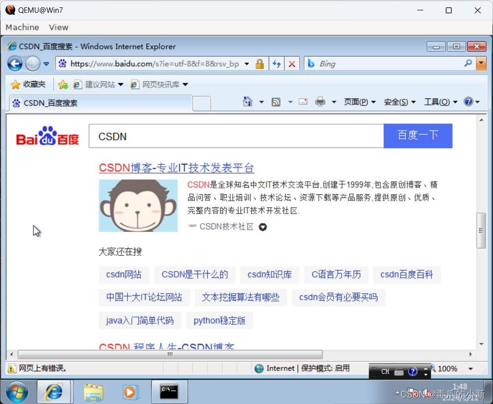The image size is (493, 404).
Task: Click the 百度一下 search button
Action: [418, 135]
